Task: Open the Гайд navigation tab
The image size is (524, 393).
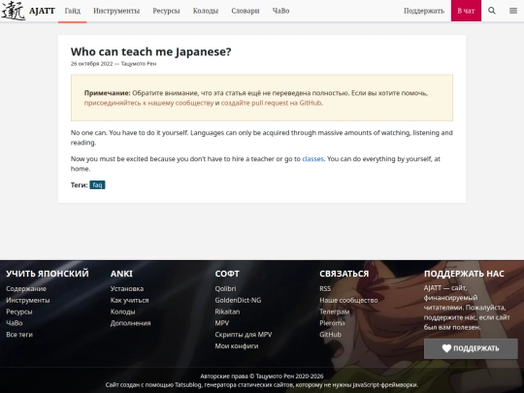Action: [73, 11]
